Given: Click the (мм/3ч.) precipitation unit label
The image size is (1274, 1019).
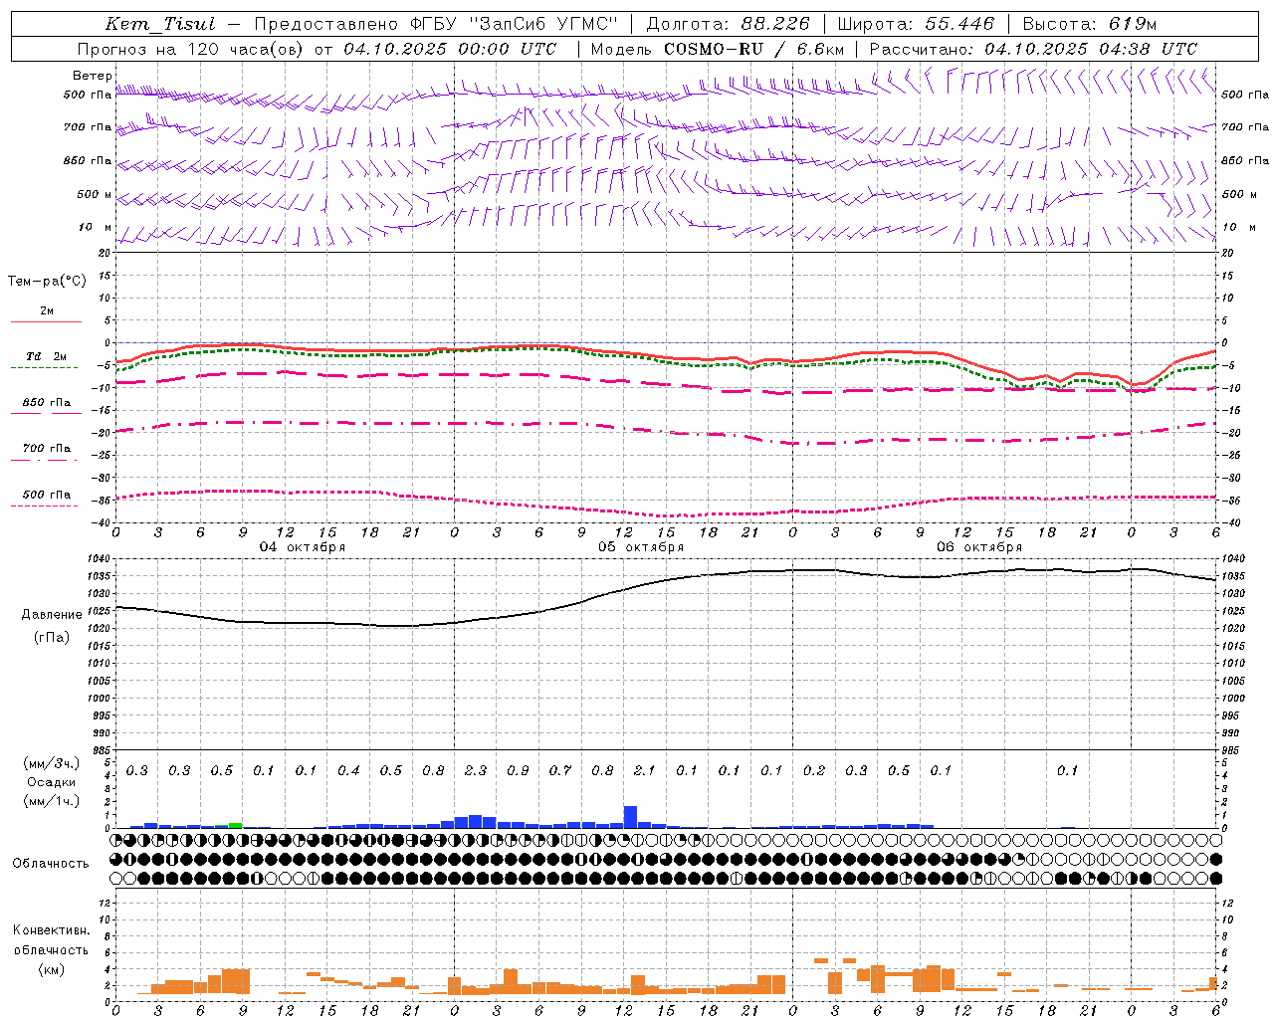Looking at the screenshot, I should pos(50,763).
